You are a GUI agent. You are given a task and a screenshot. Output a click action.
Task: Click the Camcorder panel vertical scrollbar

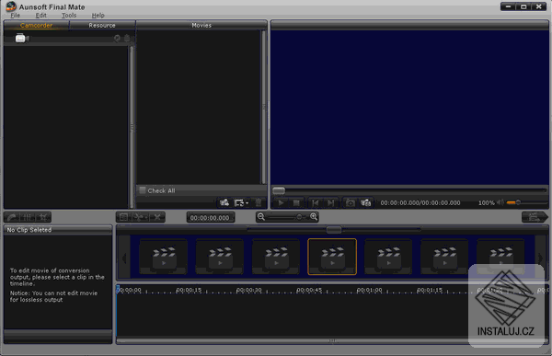point(132,127)
